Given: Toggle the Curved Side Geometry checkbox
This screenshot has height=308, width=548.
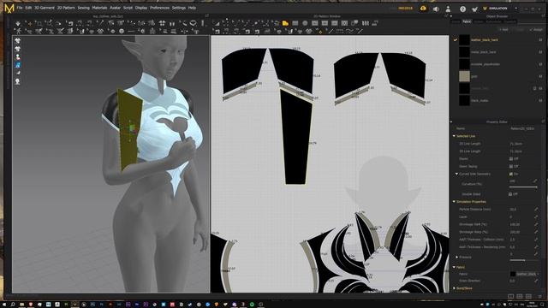Looking at the screenshot, I should (511, 174).
